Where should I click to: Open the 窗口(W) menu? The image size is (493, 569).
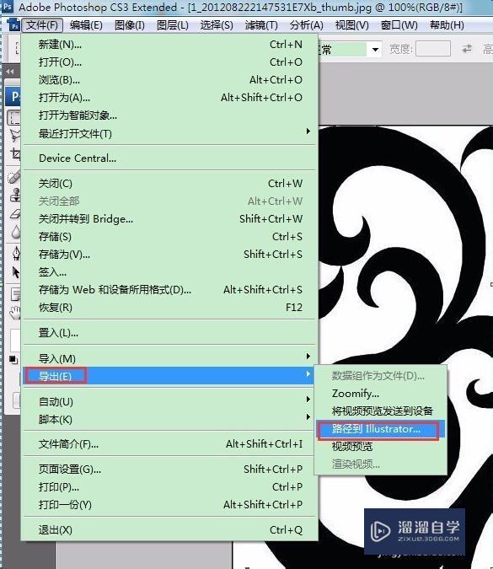pyautogui.click(x=399, y=25)
